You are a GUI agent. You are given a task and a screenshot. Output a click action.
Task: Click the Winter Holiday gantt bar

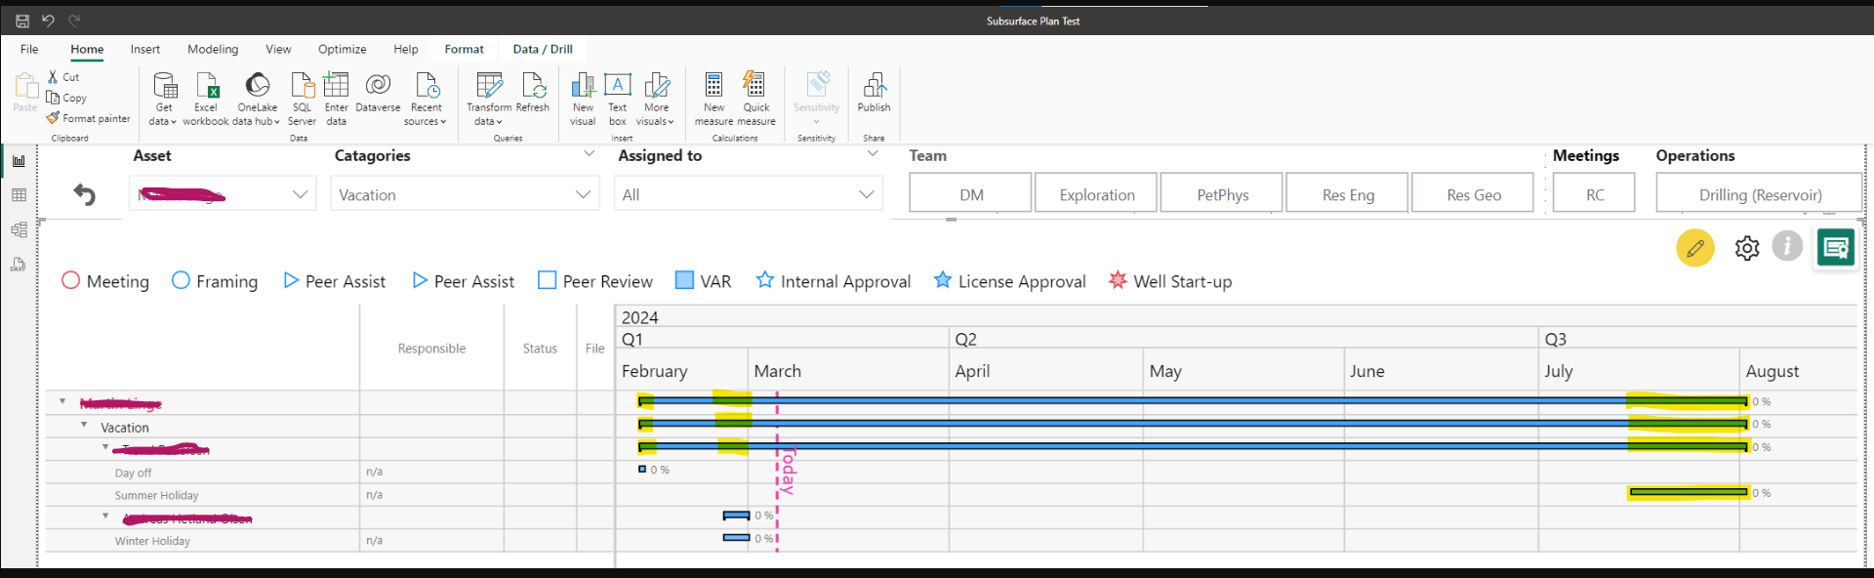pyautogui.click(x=736, y=538)
